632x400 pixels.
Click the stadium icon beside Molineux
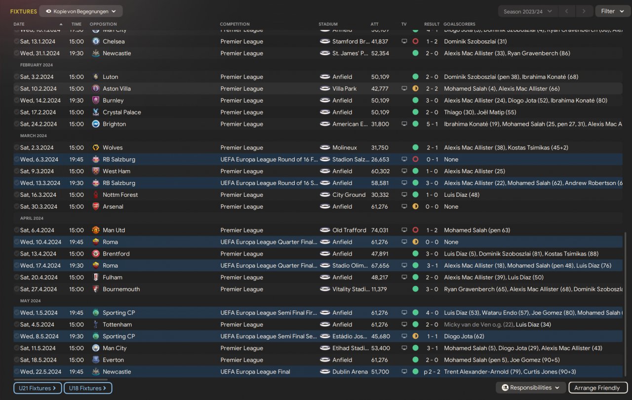point(325,148)
